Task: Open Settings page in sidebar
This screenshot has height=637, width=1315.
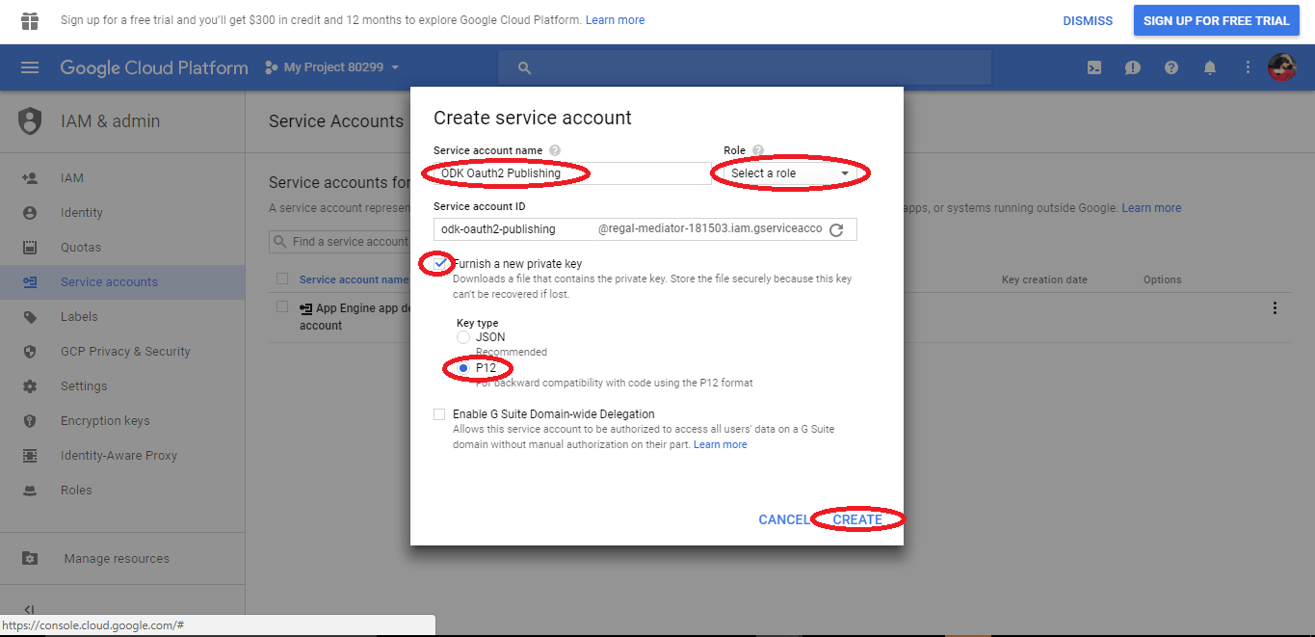Action: 84,385
